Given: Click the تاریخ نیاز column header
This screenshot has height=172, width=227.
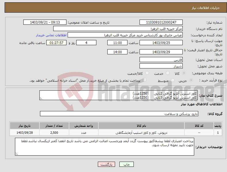Looking at the screenshot, I should coord(25,126).
